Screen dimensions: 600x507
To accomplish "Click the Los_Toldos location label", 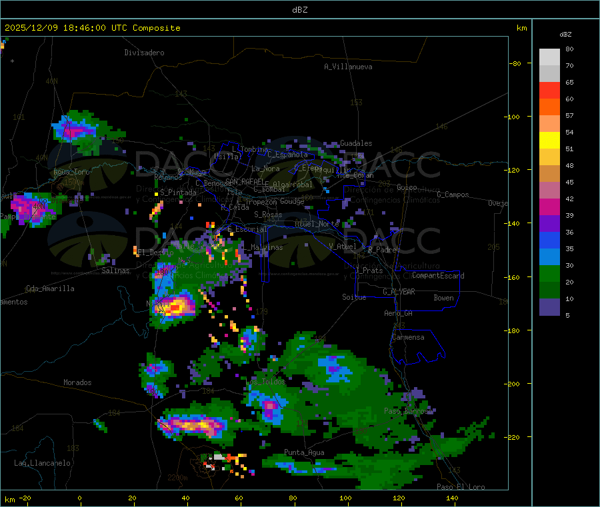I will click(265, 382).
